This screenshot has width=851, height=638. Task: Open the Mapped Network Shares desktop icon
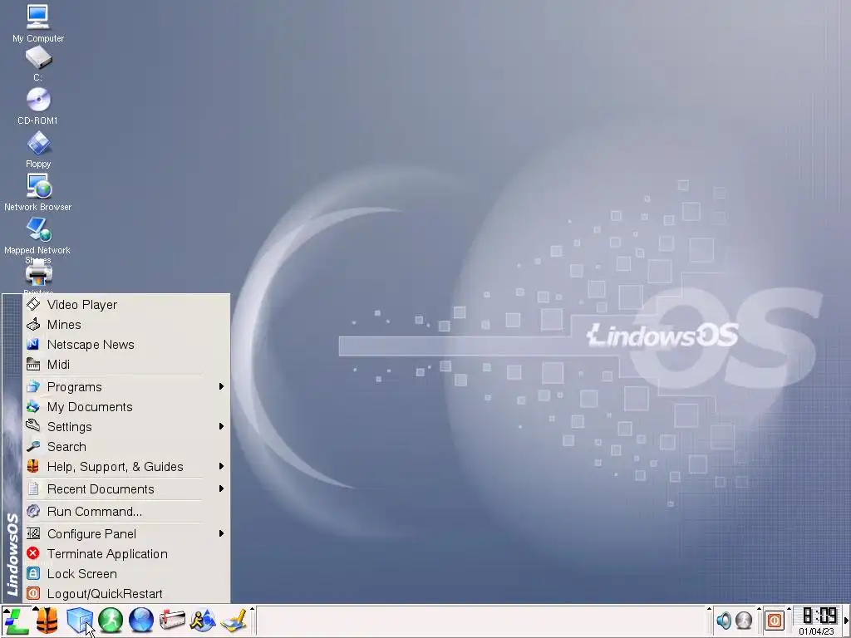(37, 240)
